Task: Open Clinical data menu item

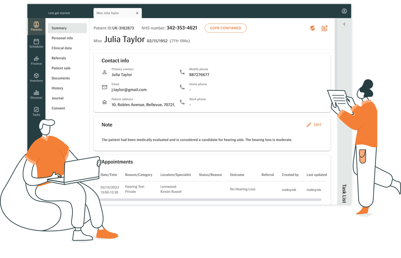Action: 62,48
